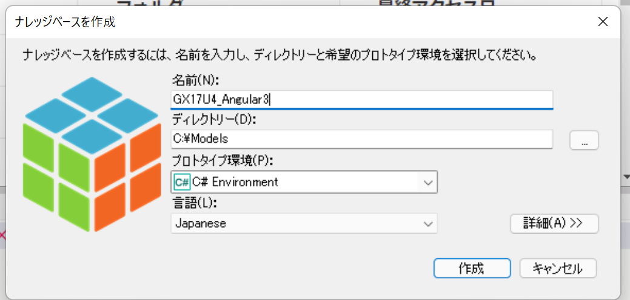Click the colorful GeneXus cube logo

91,154
